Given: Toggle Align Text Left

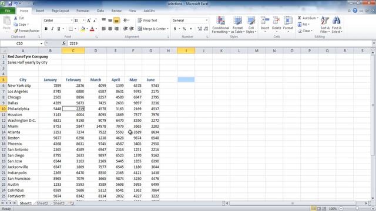Looking at the screenshot, I should (103, 29).
